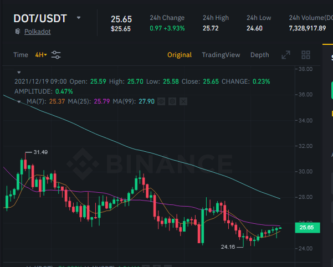
Task: Switch to the Original chart tab
Action: pyautogui.click(x=180, y=55)
